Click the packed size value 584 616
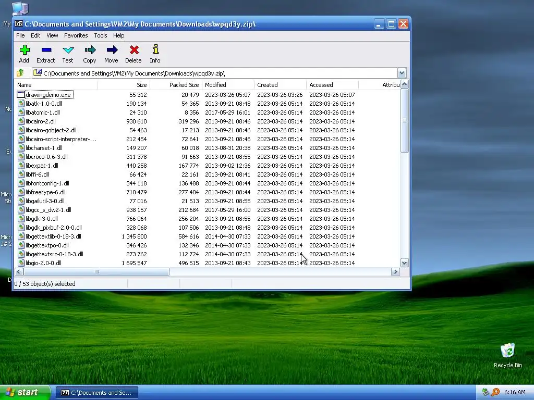 (x=189, y=236)
